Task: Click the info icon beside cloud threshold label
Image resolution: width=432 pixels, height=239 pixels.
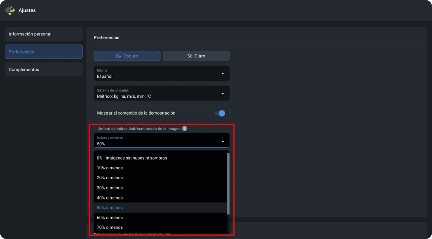Action: (185, 129)
